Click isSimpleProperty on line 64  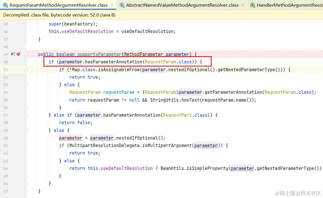pyautogui.click(x=207, y=168)
